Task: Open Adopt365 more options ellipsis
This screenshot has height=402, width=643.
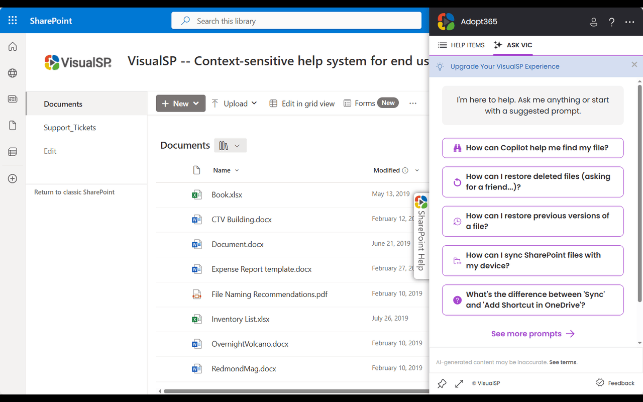Action: 630,22
